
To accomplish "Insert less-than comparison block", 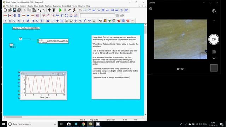I will pos(14,21).
